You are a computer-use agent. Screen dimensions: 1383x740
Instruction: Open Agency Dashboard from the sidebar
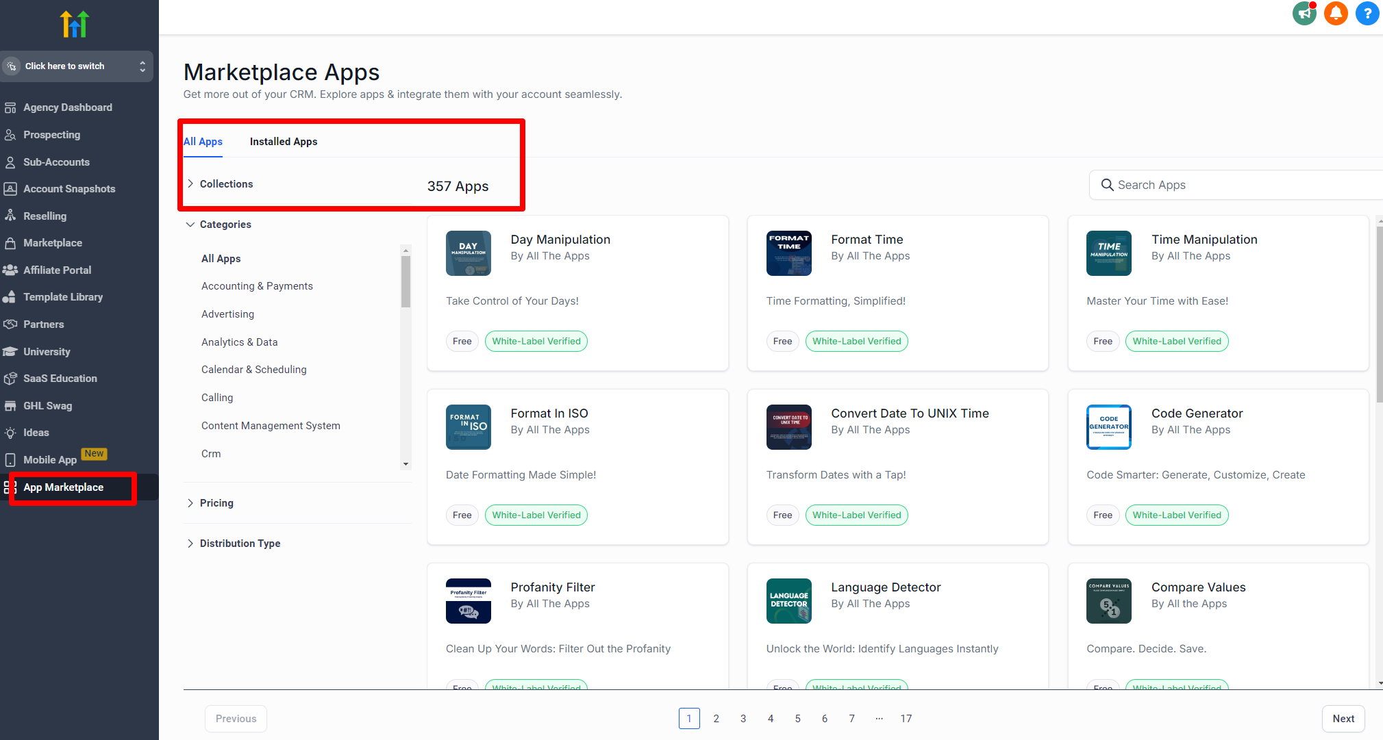pyautogui.click(x=68, y=107)
